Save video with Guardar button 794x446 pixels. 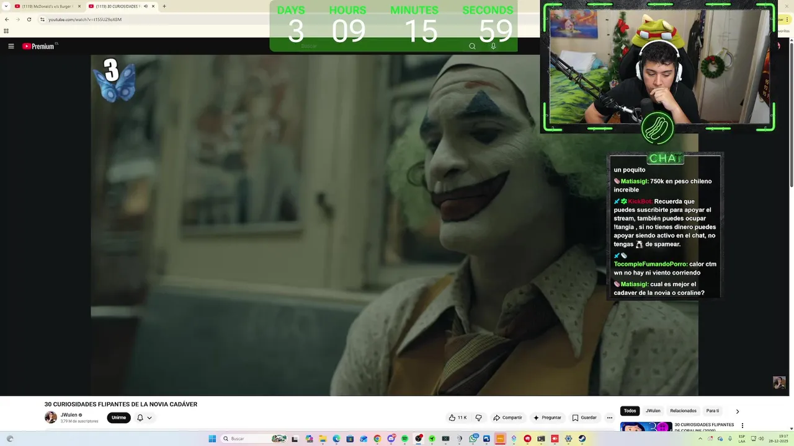tap(584, 418)
